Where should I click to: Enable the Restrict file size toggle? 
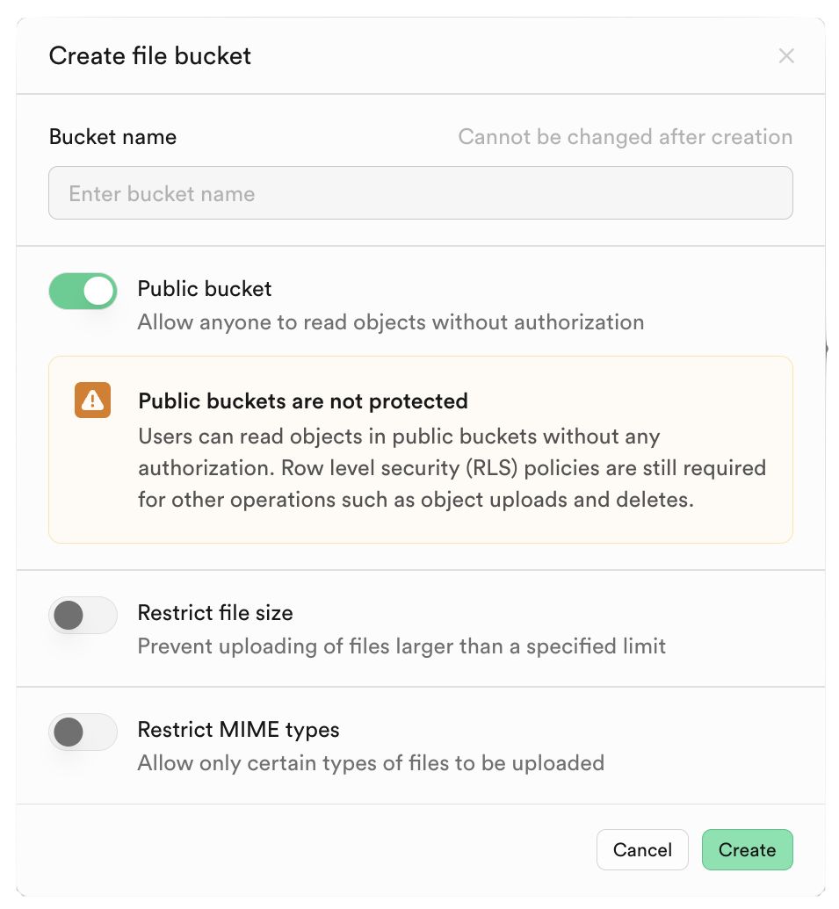click(x=83, y=615)
